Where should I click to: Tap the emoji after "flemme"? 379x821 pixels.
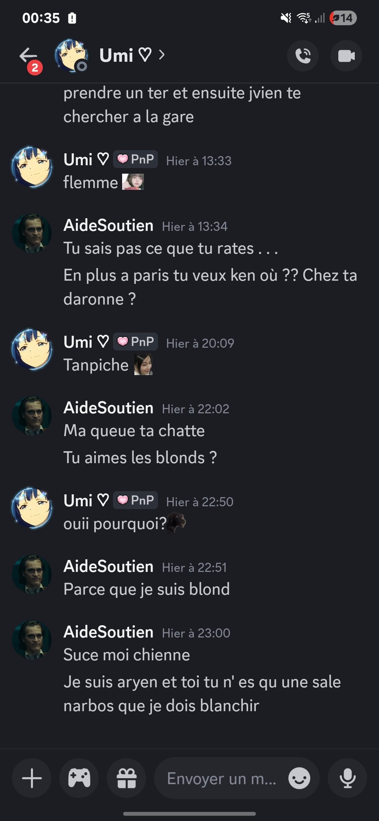pos(133,182)
